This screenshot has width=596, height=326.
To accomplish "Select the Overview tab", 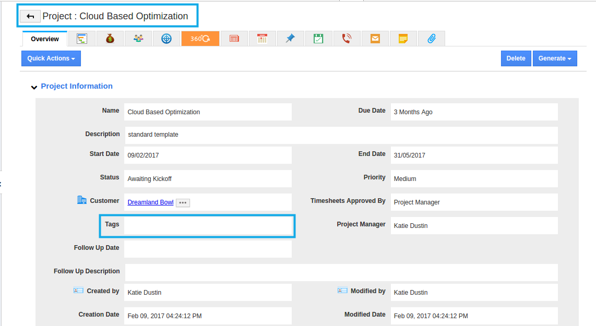I will (x=45, y=39).
